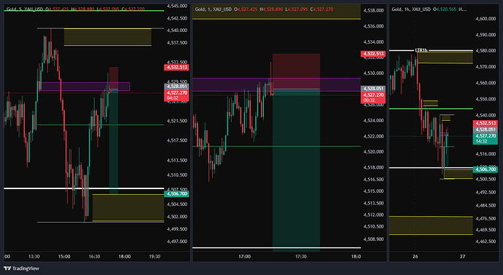Click the 17:00 time label

pos(244,256)
